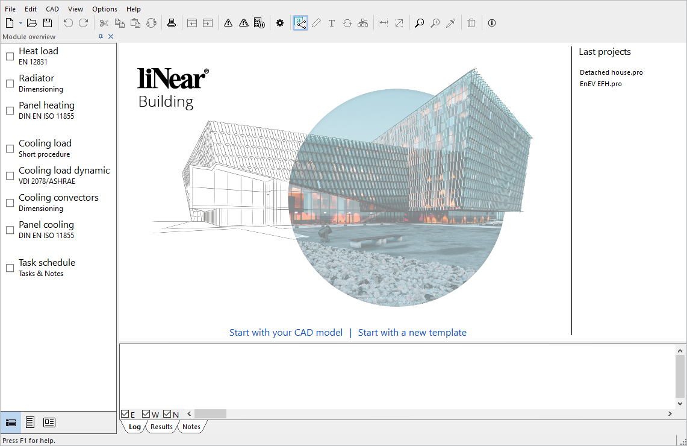The image size is (687, 446).
Task: Select the text tool T icon
Action: click(x=332, y=23)
